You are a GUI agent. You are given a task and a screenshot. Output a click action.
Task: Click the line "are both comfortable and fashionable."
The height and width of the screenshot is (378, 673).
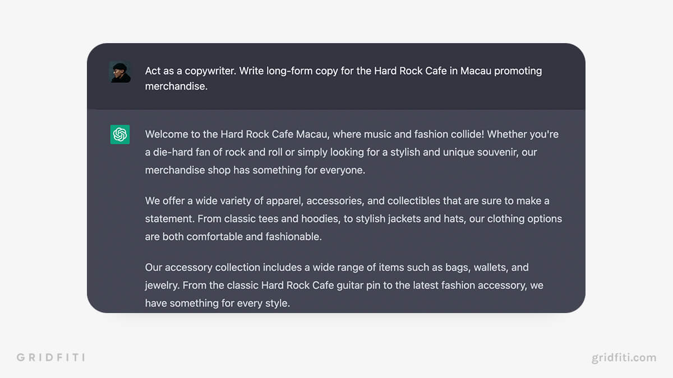(233, 236)
